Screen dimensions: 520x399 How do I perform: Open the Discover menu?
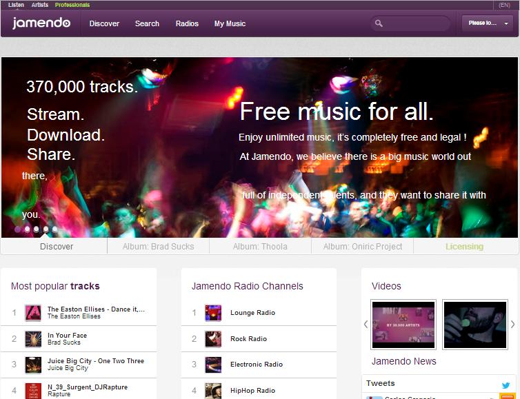coord(104,23)
